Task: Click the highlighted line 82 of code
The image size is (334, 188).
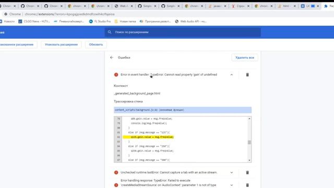Action: 148,137
